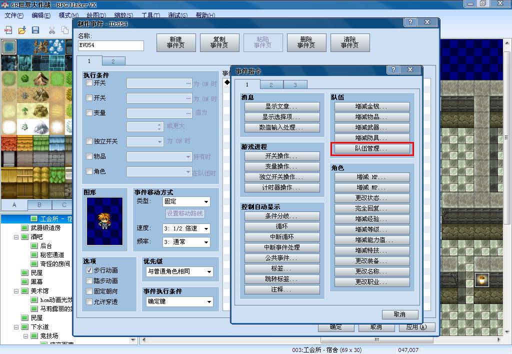Check the 允许穿透 option

[x=89, y=301]
